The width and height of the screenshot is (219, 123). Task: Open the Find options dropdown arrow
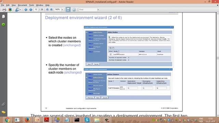coord(98,10)
